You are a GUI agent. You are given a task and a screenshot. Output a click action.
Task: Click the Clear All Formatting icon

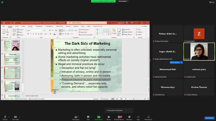[56, 31]
